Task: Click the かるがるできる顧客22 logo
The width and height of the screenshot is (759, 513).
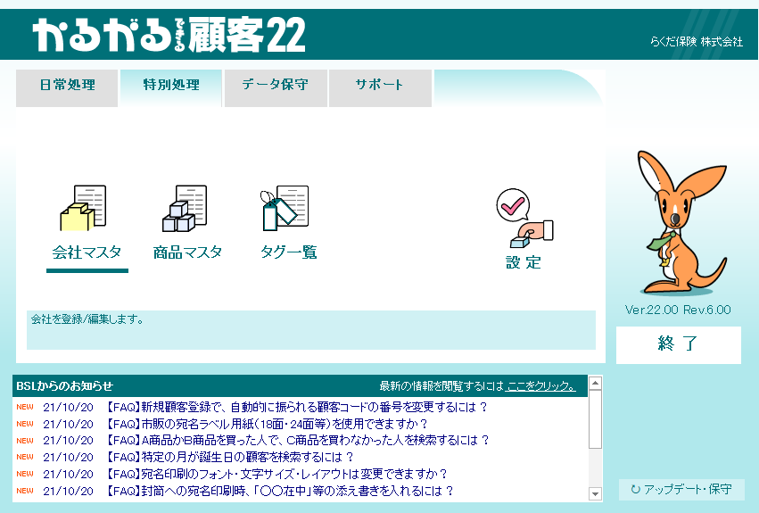Action: 169,35
